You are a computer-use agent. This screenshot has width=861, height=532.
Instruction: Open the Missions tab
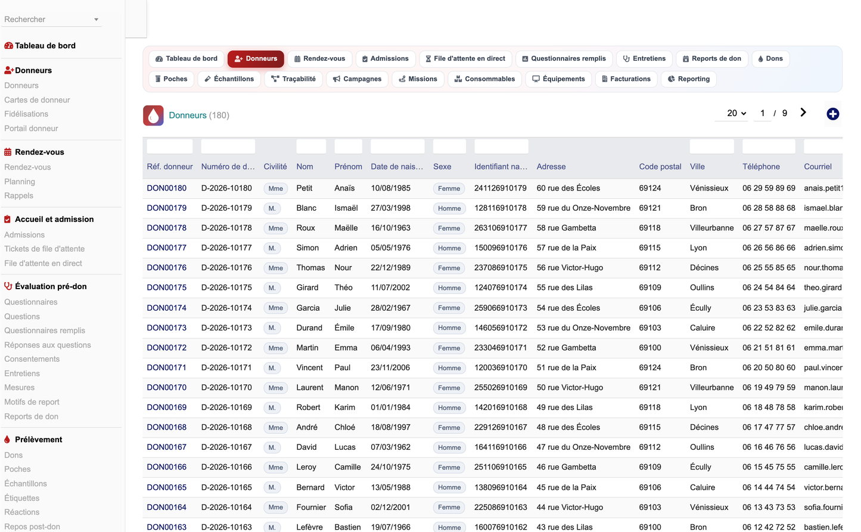click(x=418, y=79)
